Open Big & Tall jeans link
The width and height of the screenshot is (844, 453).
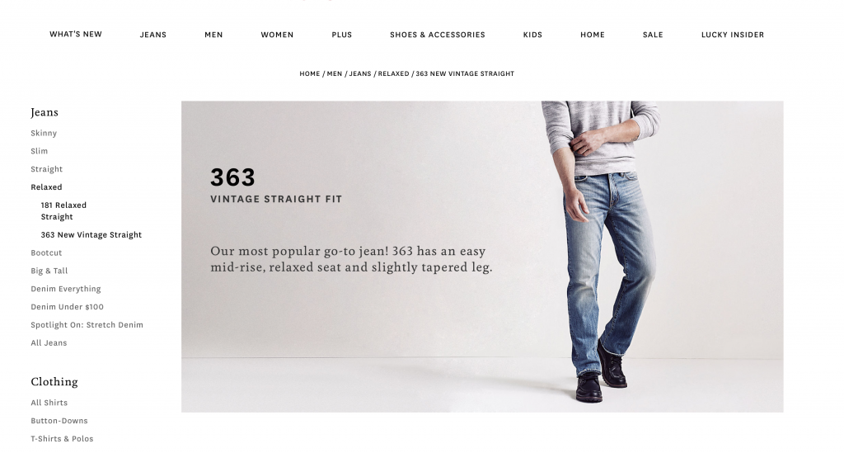[49, 271]
